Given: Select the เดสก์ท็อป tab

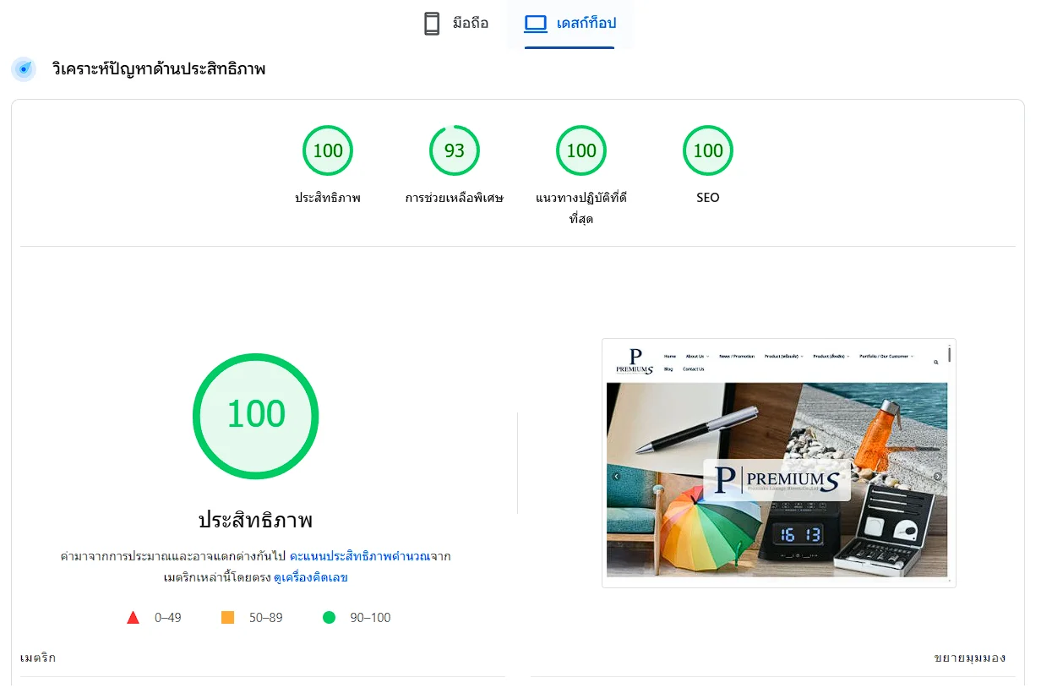Looking at the screenshot, I should [586, 24].
